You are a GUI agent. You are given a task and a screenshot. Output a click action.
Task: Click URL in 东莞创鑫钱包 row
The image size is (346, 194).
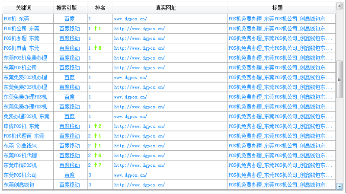click(139, 185)
